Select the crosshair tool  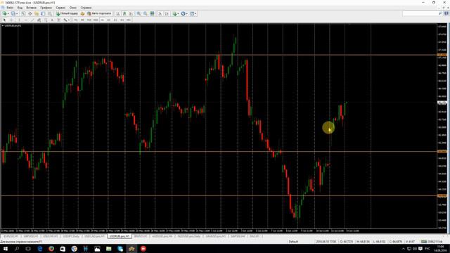pyautogui.click(x=11, y=20)
